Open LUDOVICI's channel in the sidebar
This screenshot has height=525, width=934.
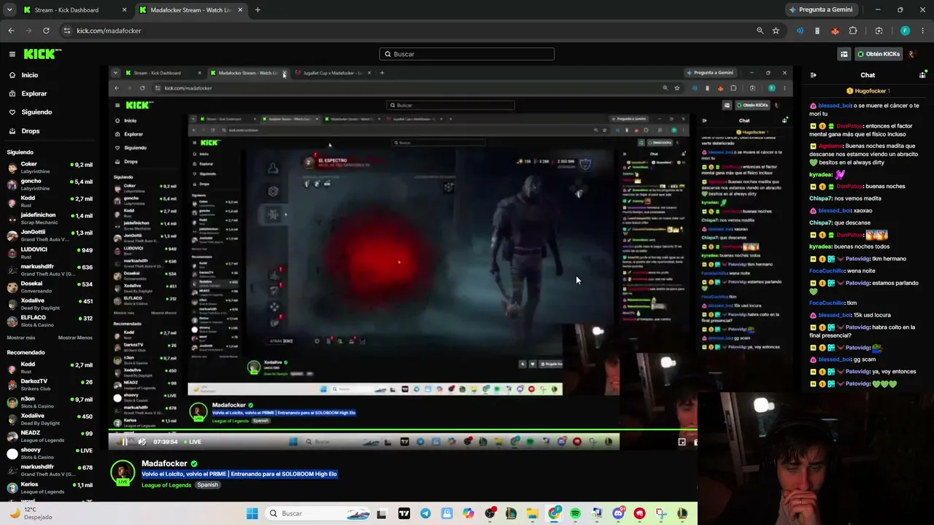[x=50, y=252]
